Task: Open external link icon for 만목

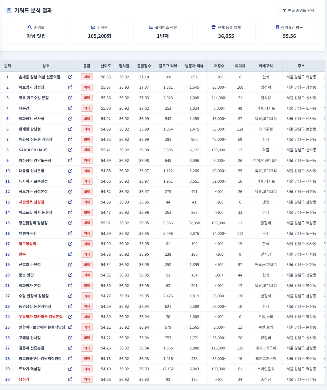Action: [70, 254]
